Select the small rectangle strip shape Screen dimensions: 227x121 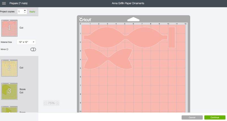pos(172,37)
